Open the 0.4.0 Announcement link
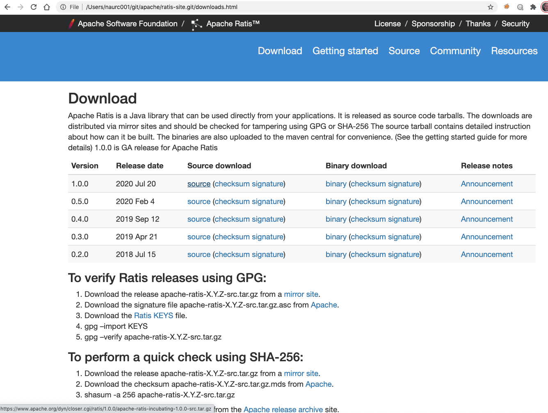548x413 pixels. [x=487, y=219]
